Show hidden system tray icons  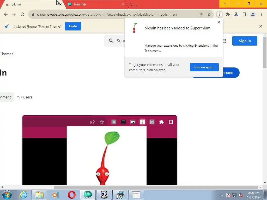[x=222, y=195]
